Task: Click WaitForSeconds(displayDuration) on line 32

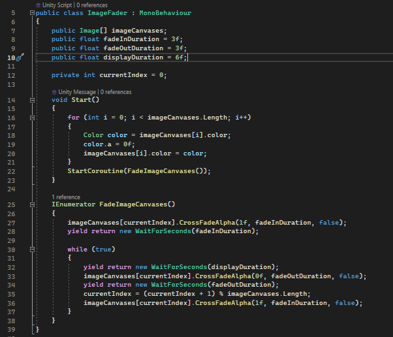Action: pyautogui.click(x=213, y=267)
